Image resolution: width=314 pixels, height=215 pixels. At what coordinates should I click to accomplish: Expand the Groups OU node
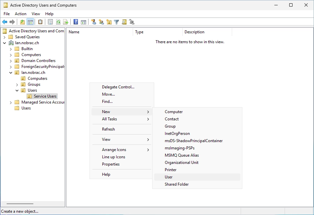17,84
